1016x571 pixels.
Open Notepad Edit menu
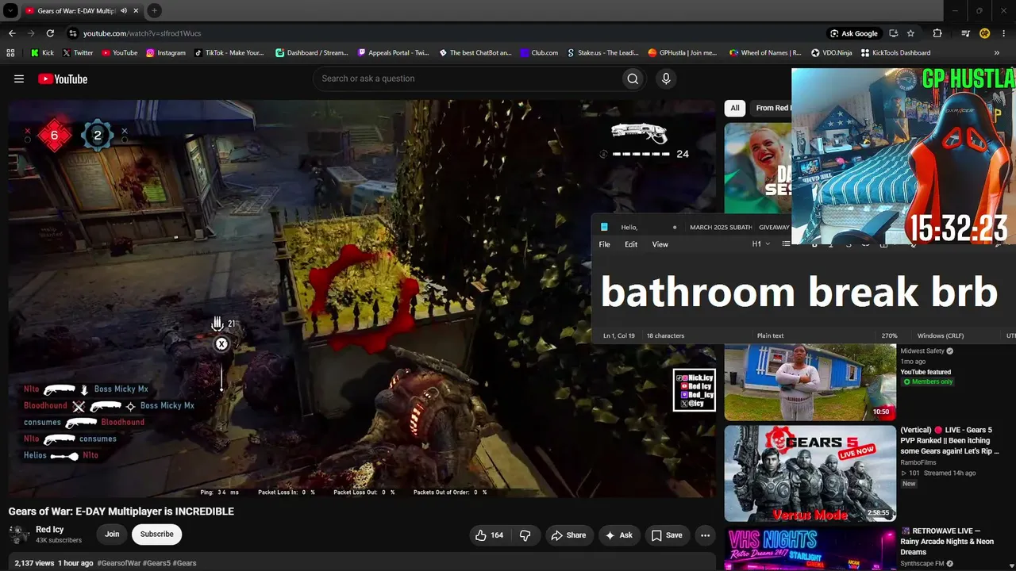click(631, 244)
